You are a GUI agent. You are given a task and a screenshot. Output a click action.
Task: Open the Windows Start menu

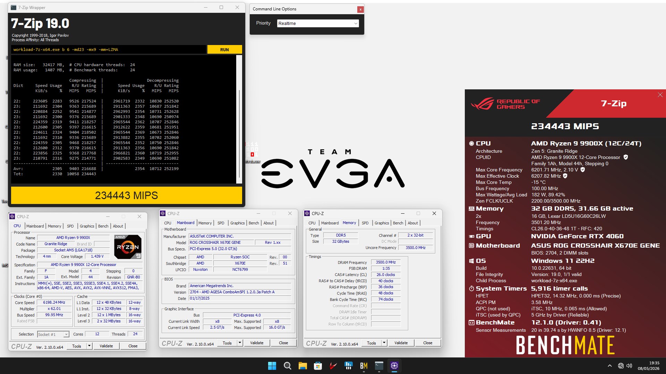(272, 366)
